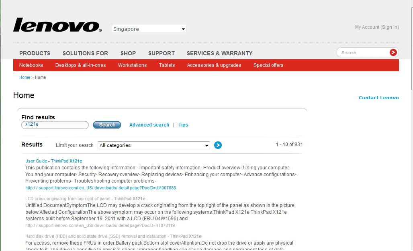Open the SOLUTIONS FOR menu
Viewport: 413px width, 251px height.
(x=85, y=53)
